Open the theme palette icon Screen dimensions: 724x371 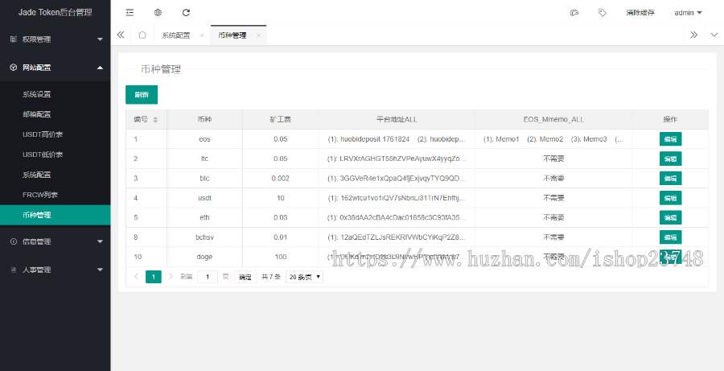[x=574, y=13]
